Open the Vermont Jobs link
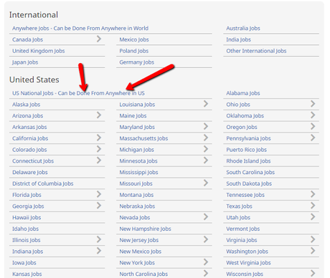 pos(243,229)
